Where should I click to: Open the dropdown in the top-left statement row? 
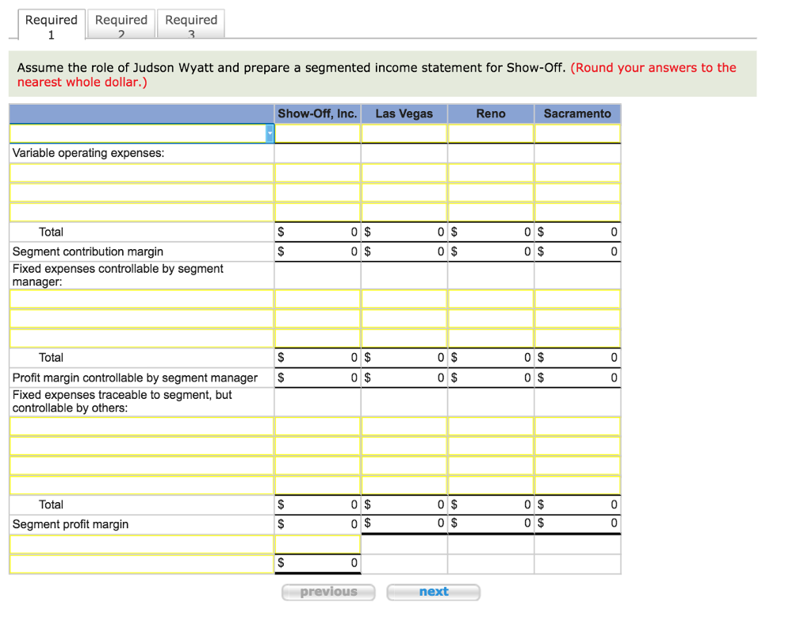270,132
